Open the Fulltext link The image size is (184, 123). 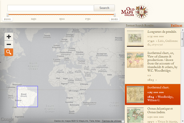coord(177,25)
